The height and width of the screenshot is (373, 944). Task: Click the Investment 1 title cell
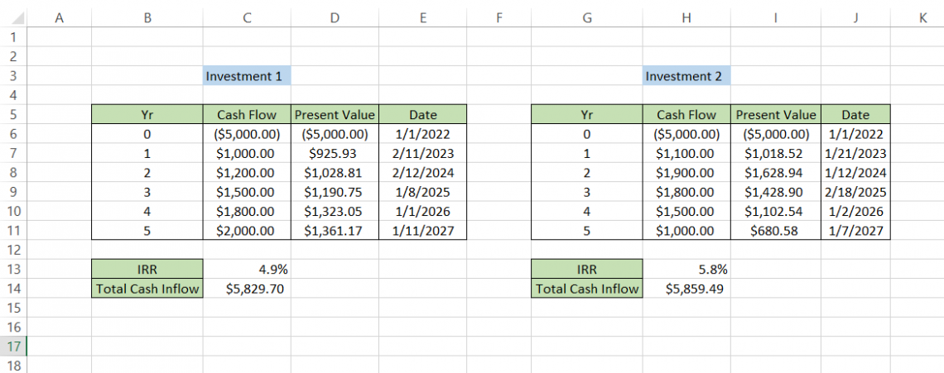click(x=246, y=76)
